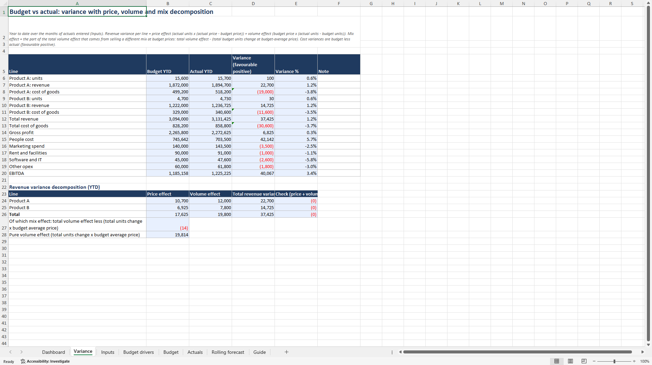Click the vertical scrollbar thumb
The width and height of the screenshot is (652, 365).
[x=648, y=174]
